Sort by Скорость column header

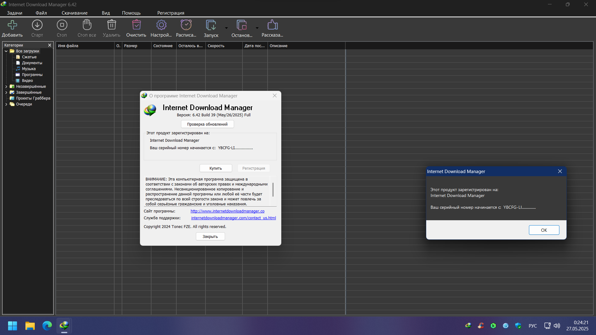click(224, 46)
